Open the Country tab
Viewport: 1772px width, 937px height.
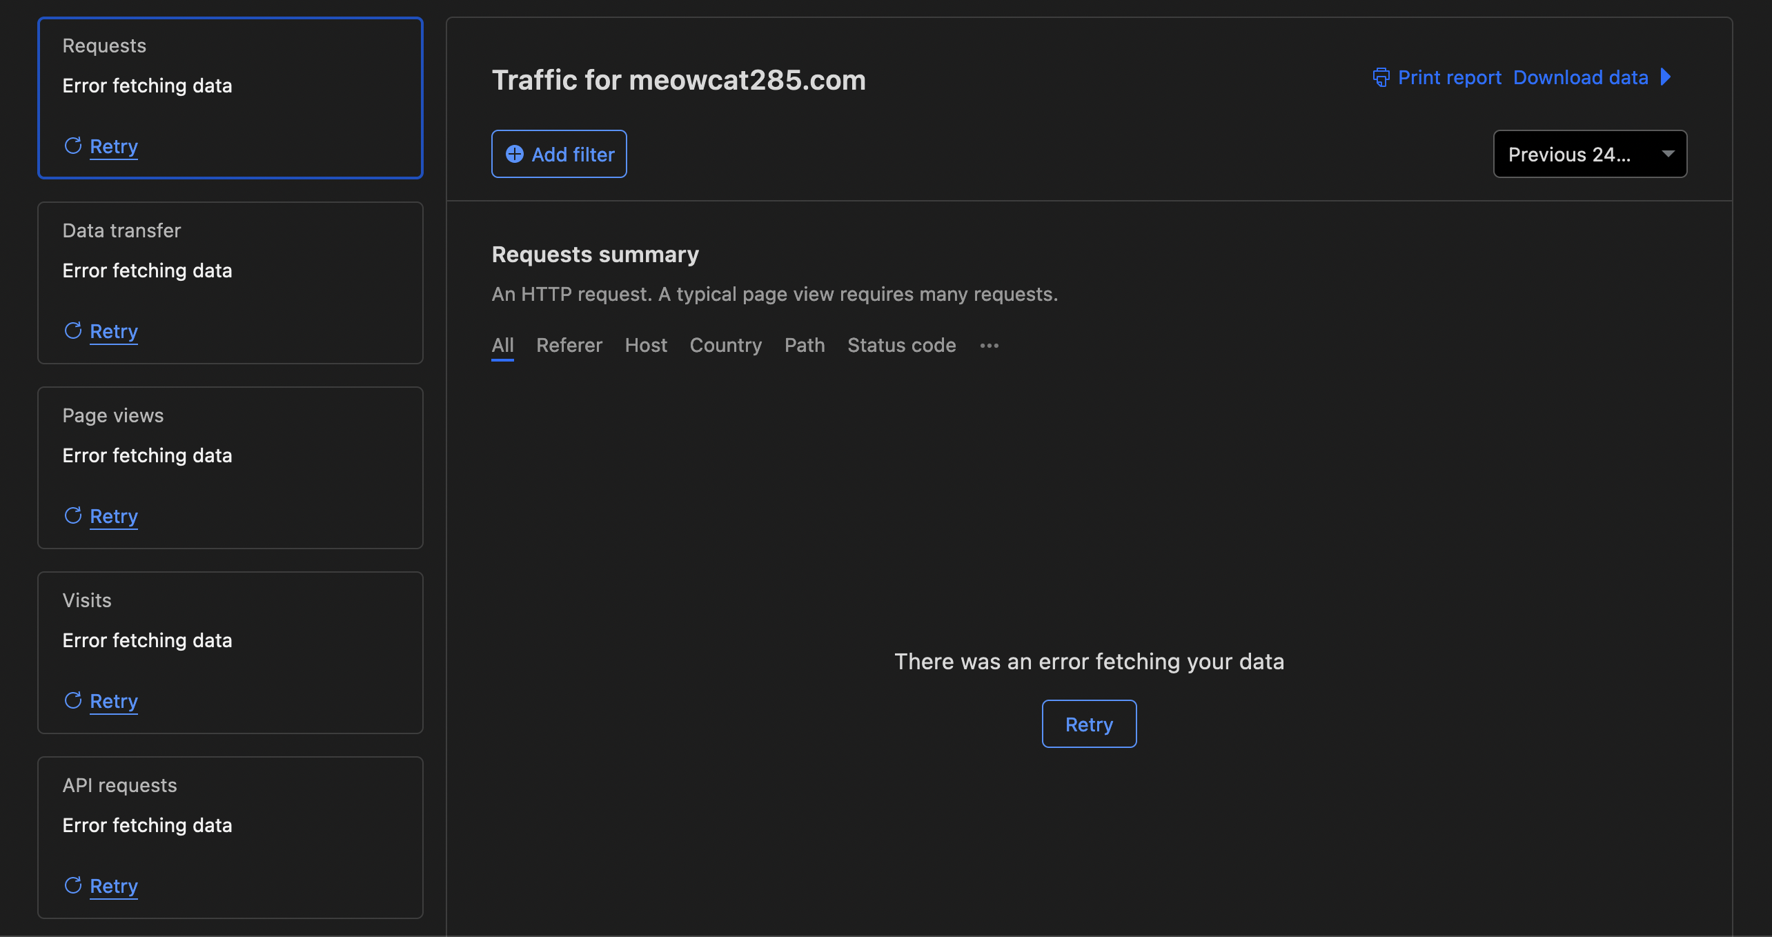(726, 345)
